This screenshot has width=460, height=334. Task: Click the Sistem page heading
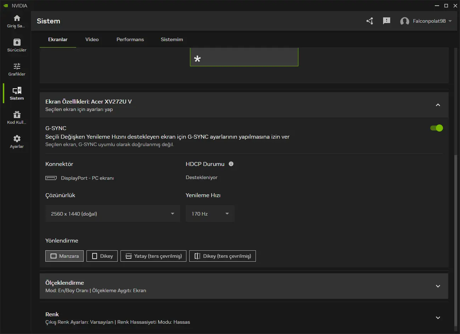49,21
